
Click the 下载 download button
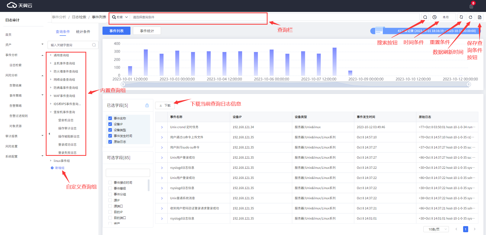[165, 106]
